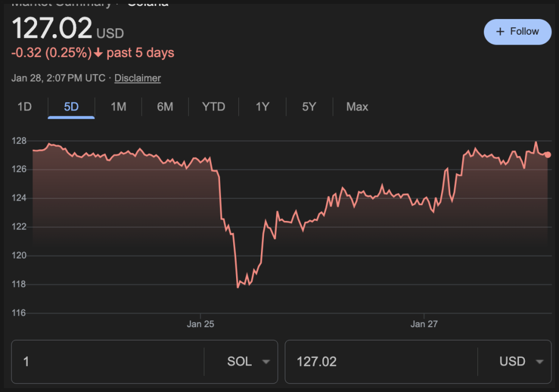This screenshot has height=392, width=559.
Task: Open the Disclaimer link
Action: 138,78
